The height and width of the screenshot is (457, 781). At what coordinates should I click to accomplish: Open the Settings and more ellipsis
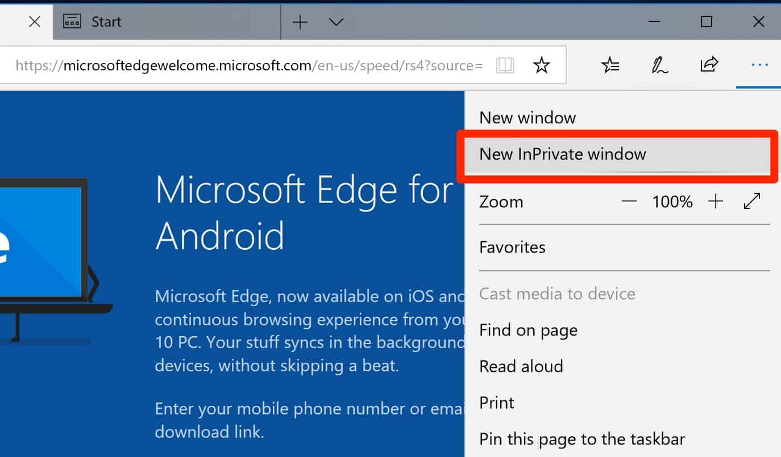(x=759, y=65)
